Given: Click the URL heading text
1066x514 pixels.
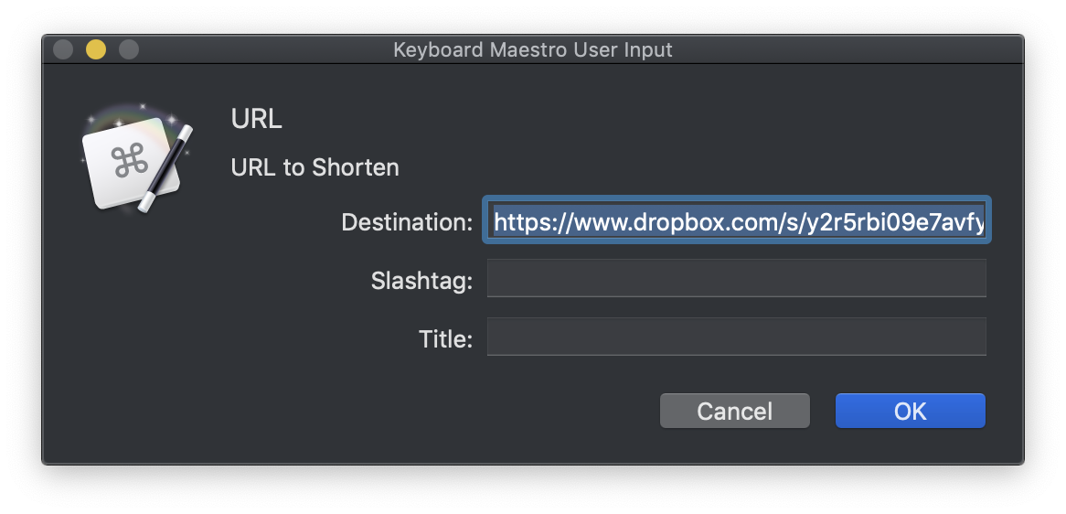Looking at the screenshot, I should click(x=256, y=119).
